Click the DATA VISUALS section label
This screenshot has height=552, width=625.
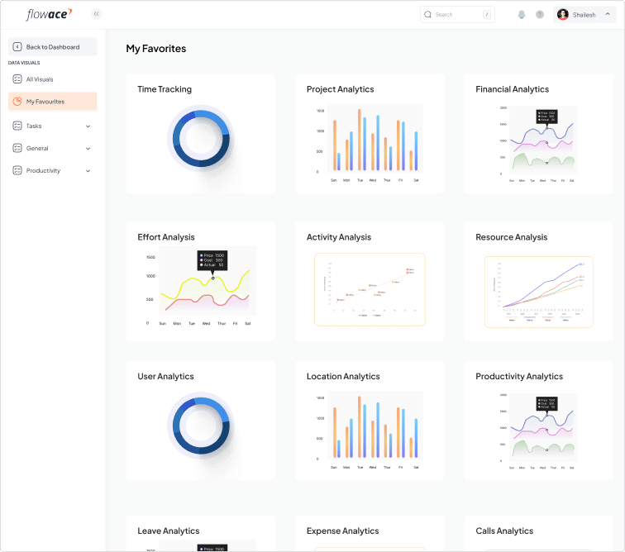click(x=24, y=63)
